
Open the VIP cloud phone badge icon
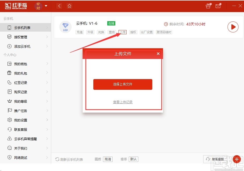(65, 27)
